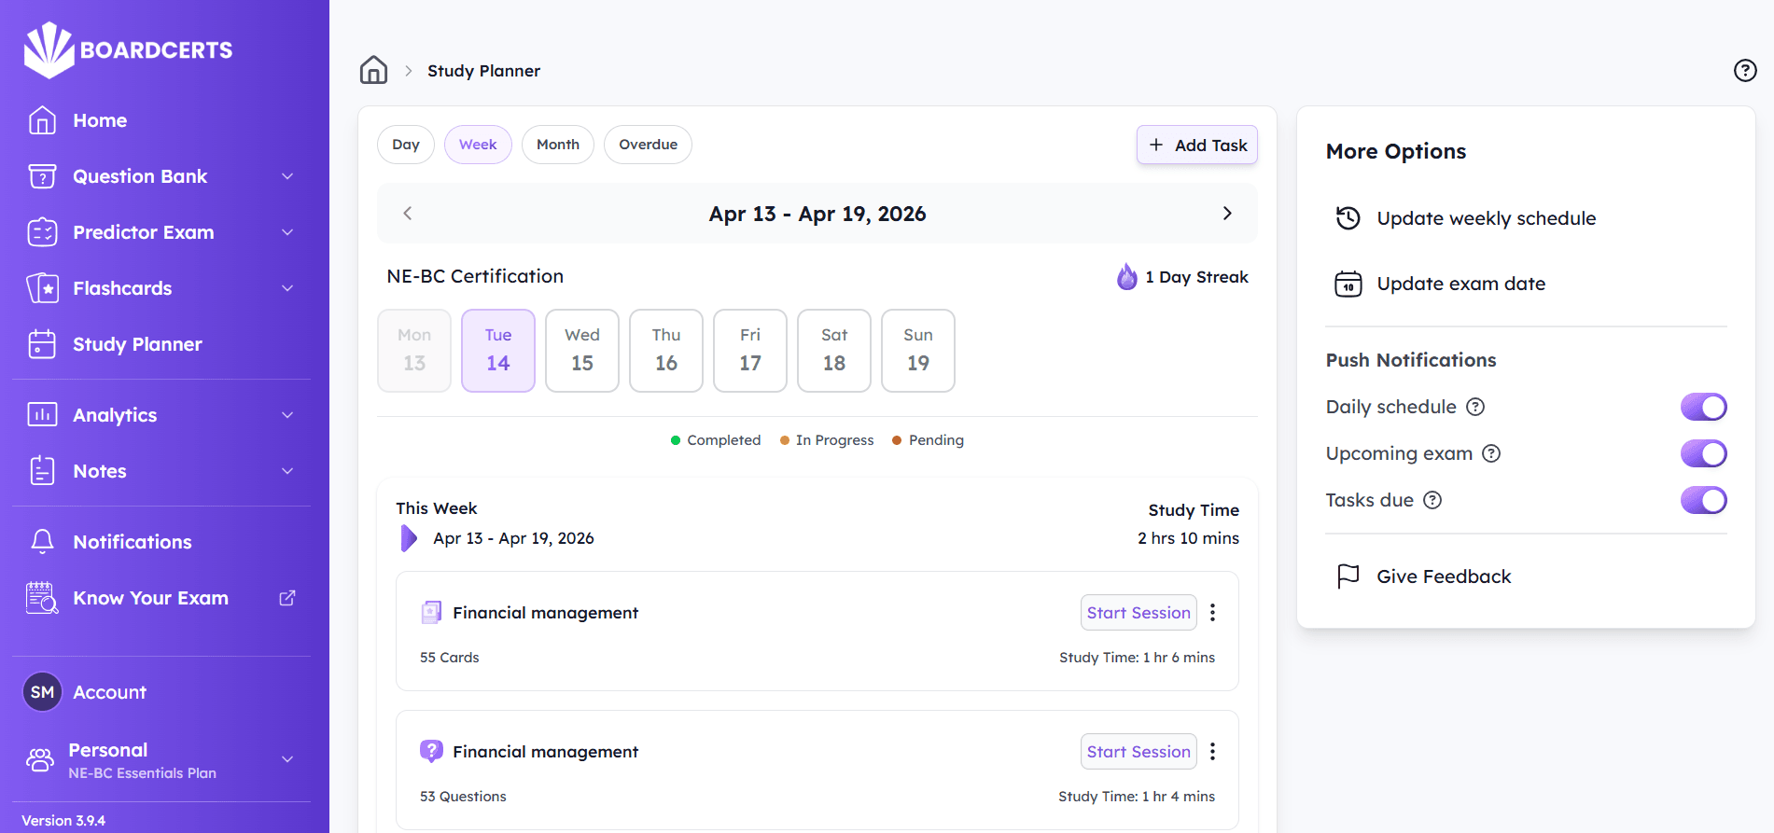Turn off Upcoming exam notifications
Image resolution: width=1774 pixels, height=833 pixels.
point(1703,453)
